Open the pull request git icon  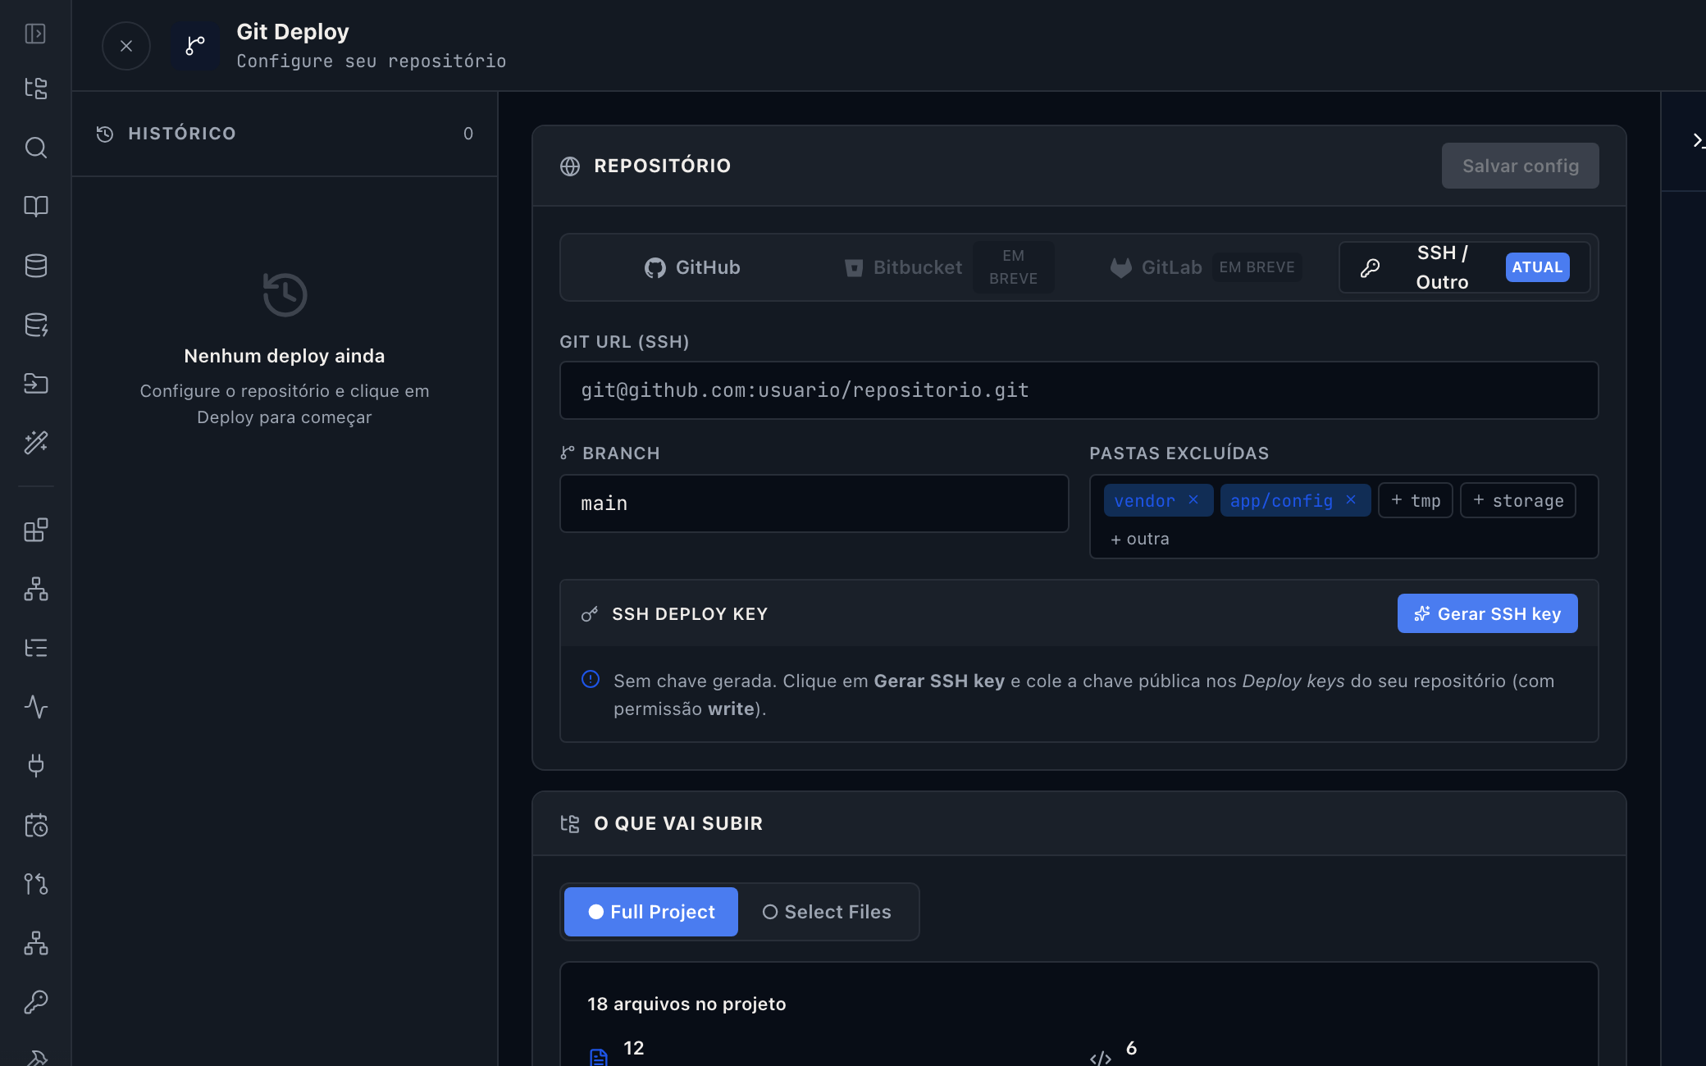35,884
